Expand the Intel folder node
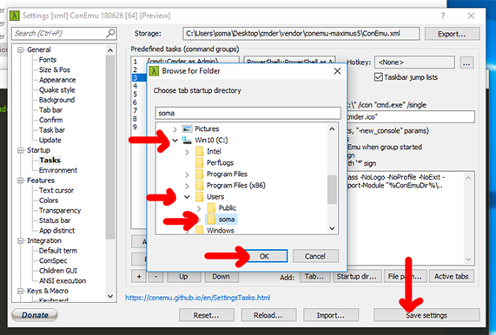This screenshot has width=496, height=335. (187, 152)
